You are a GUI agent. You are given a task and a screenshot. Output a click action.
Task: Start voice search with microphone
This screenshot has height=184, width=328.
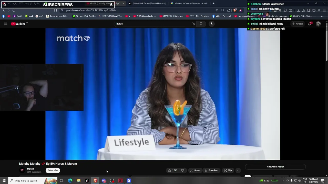tap(211, 24)
